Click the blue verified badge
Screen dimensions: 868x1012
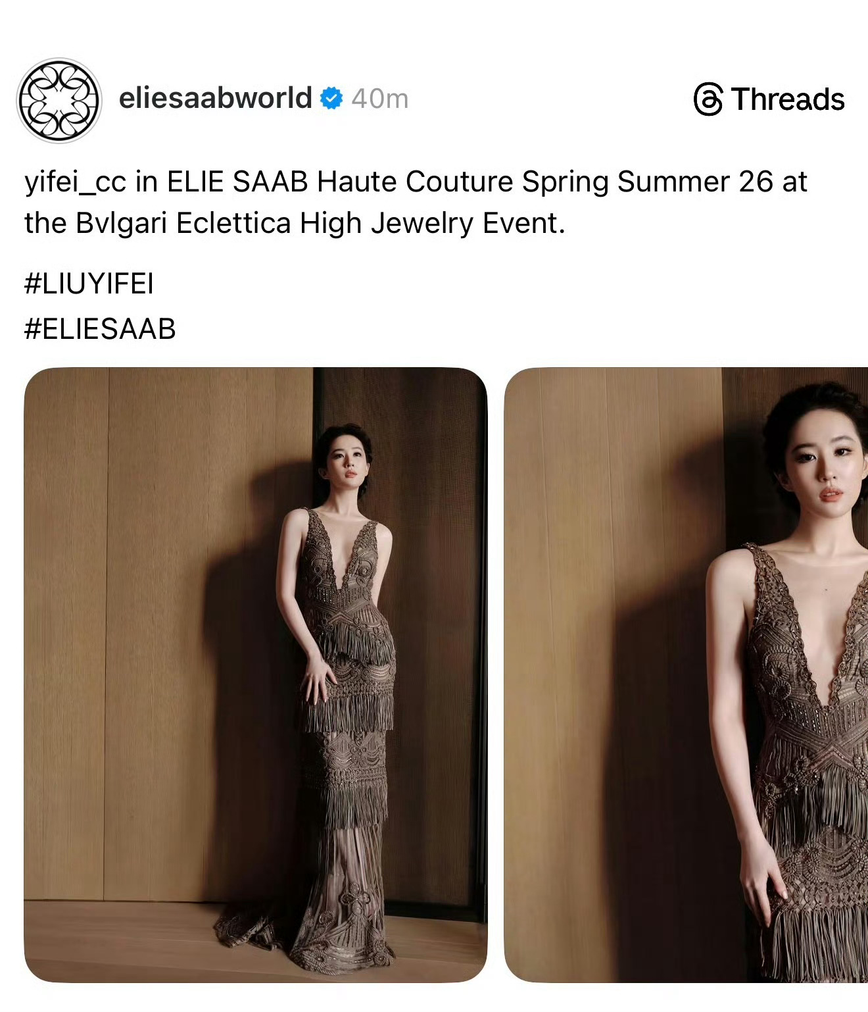tap(331, 98)
